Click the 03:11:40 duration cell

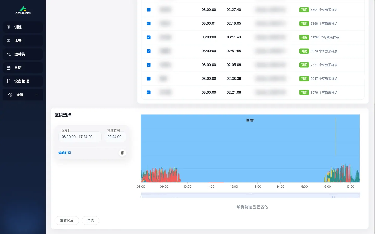(234, 37)
